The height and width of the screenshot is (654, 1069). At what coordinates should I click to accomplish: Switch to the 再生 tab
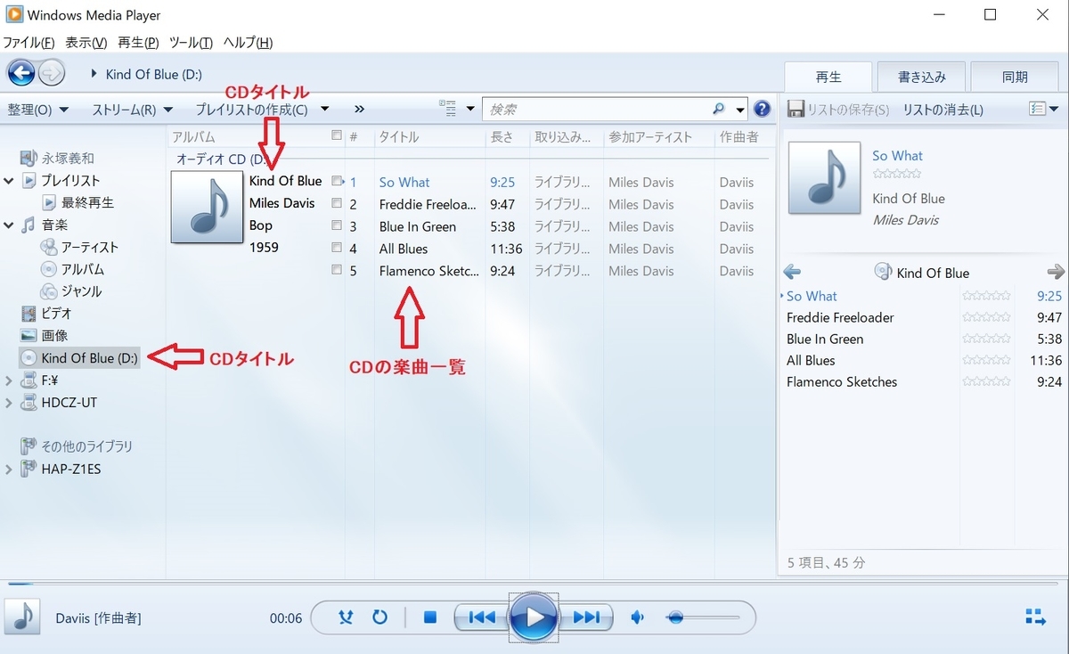(828, 77)
